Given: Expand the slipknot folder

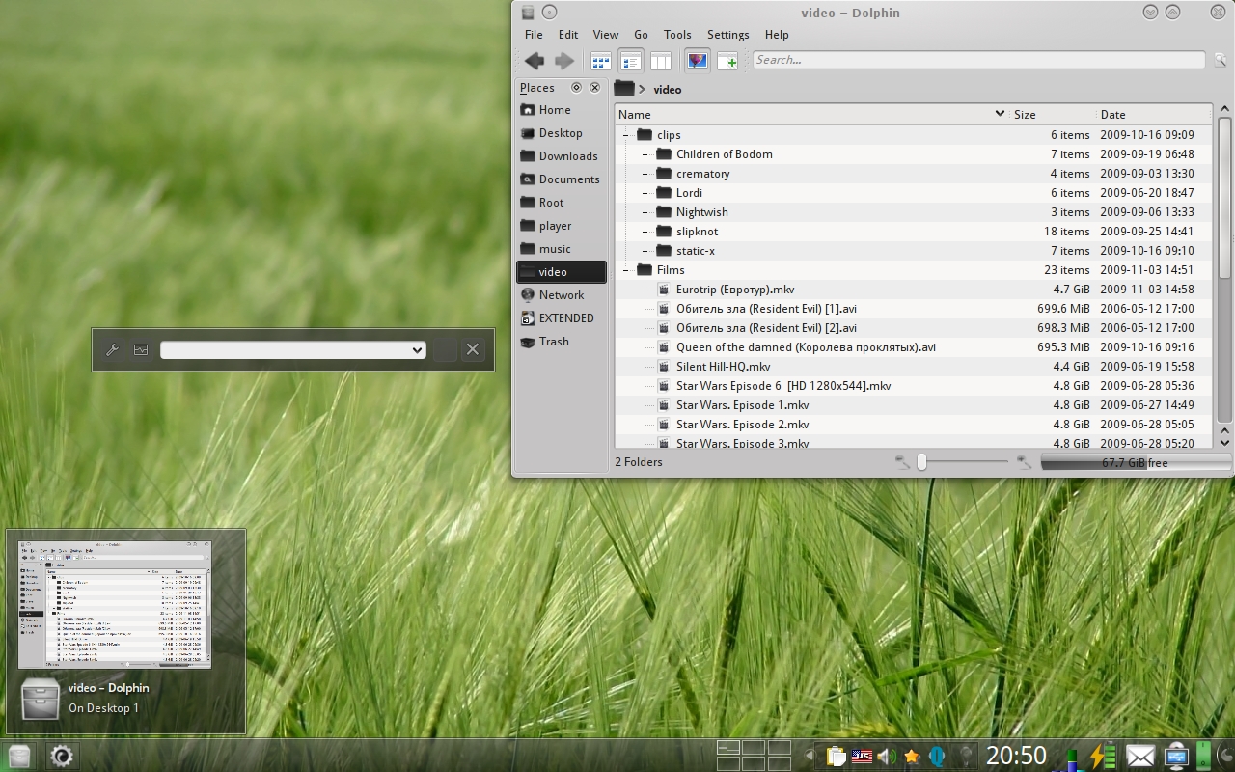Looking at the screenshot, I should pyautogui.click(x=645, y=232).
